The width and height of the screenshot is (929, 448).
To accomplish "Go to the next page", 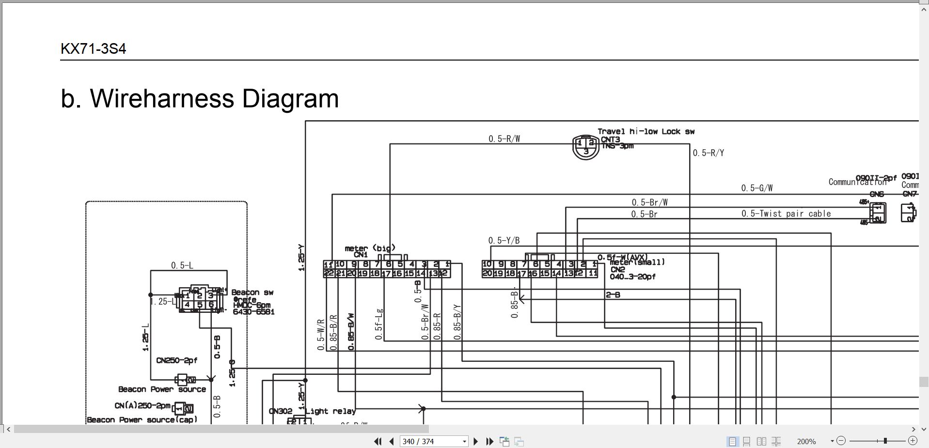I will pos(475,441).
